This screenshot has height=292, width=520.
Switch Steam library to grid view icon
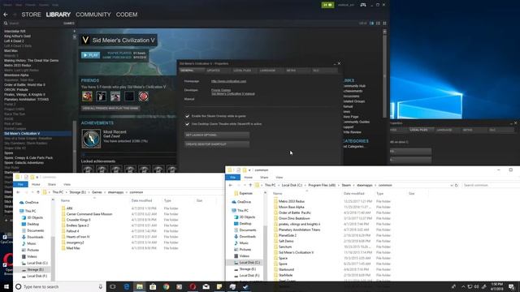pos(384,24)
